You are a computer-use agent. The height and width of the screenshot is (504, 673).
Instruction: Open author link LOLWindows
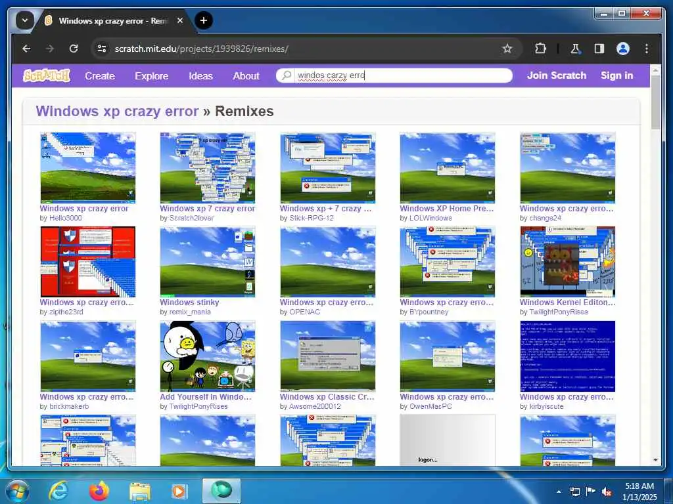pos(430,218)
